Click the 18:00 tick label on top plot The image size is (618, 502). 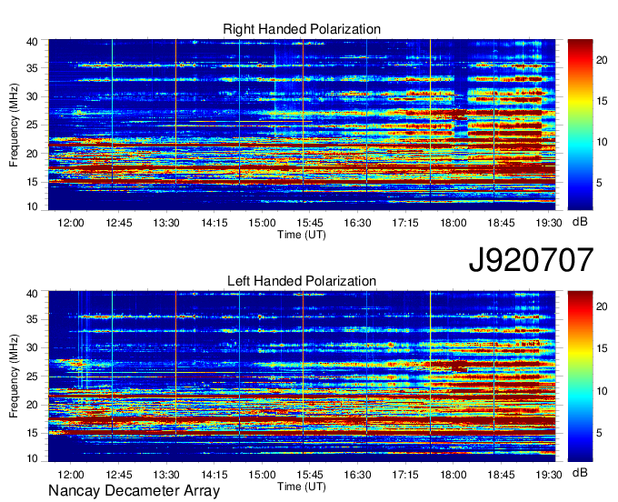coord(453,223)
